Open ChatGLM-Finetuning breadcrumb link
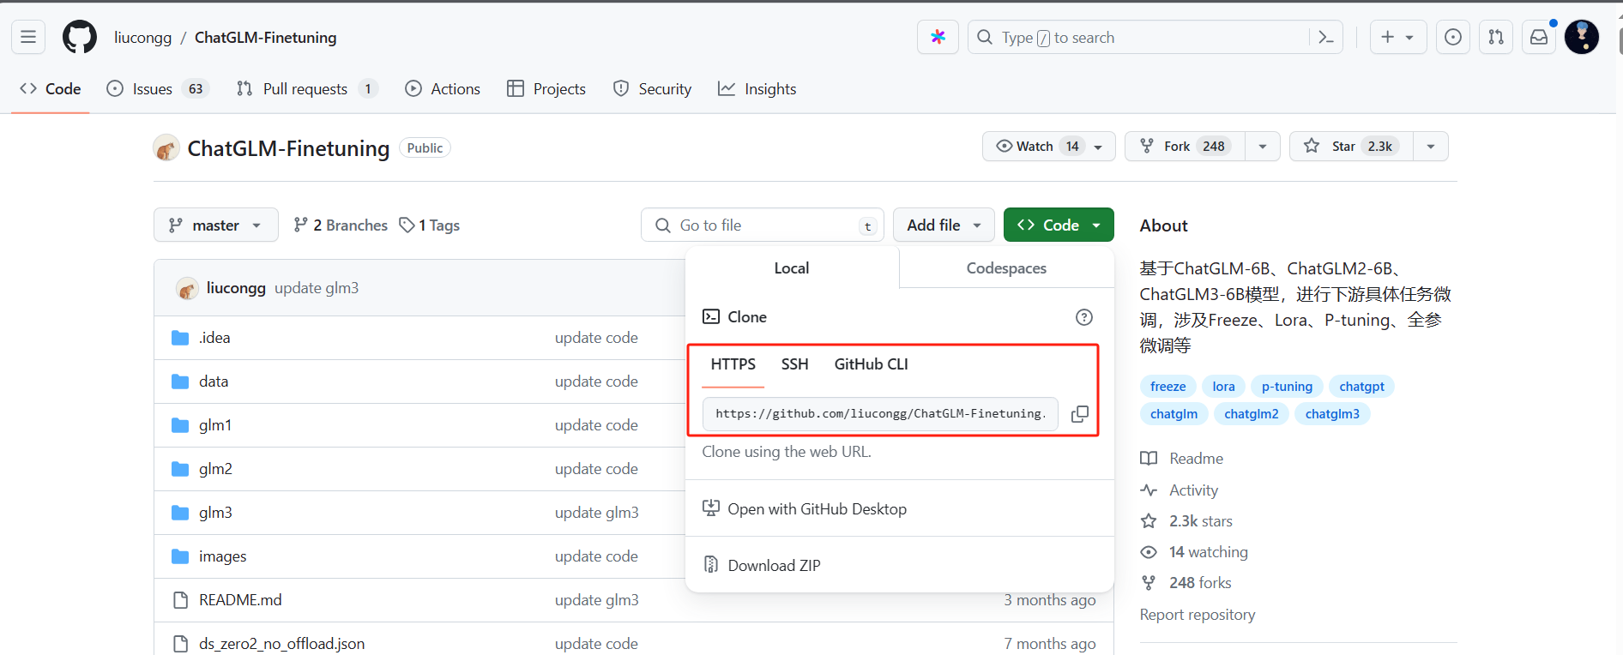This screenshot has height=655, width=1623. pyautogui.click(x=266, y=38)
